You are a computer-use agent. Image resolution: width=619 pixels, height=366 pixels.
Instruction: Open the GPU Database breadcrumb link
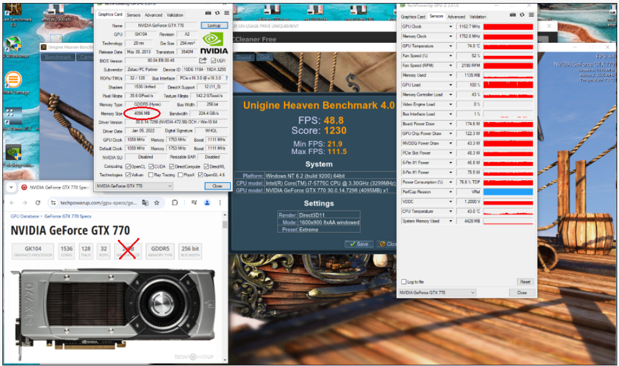pyautogui.click(x=25, y=217)
